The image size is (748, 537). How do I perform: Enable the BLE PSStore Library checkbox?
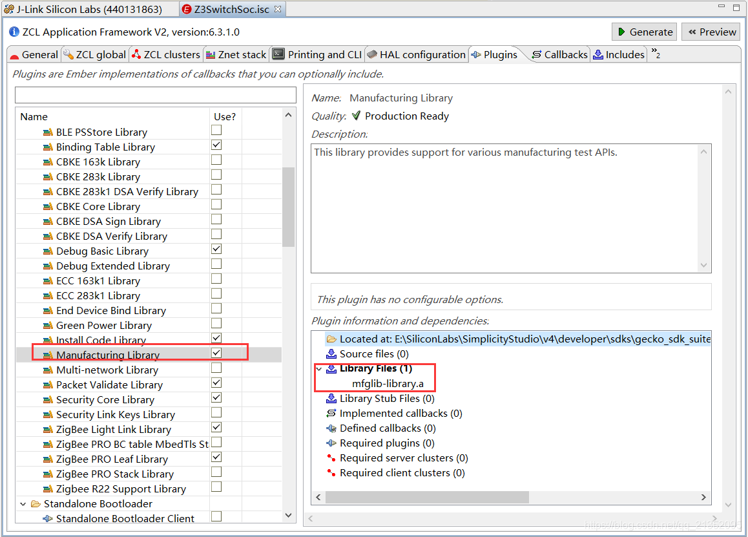[216, 130]
